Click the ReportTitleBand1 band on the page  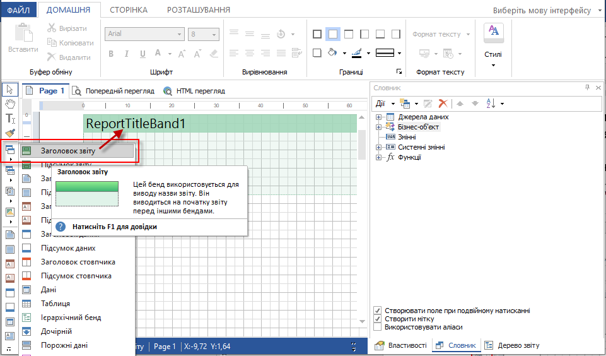219,124
